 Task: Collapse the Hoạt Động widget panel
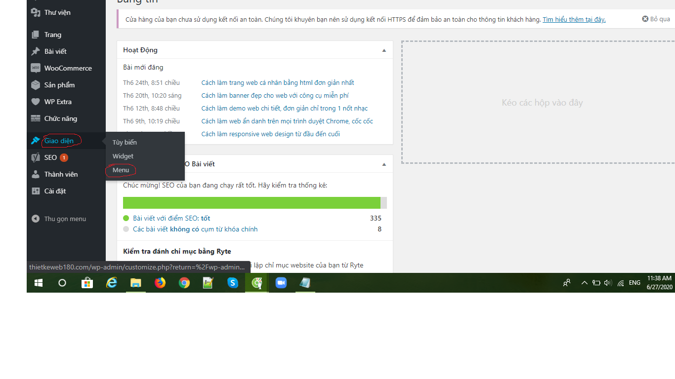tap(384, 50)
